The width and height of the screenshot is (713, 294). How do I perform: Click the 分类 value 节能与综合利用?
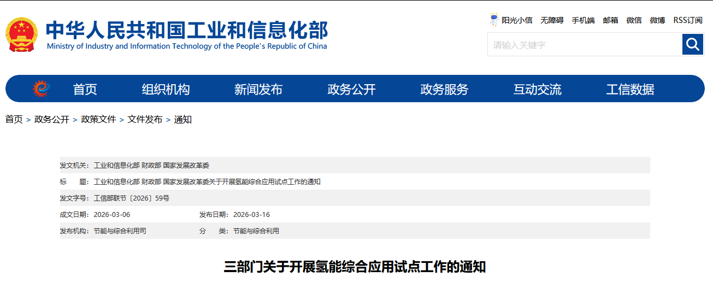tap(256, 231)
